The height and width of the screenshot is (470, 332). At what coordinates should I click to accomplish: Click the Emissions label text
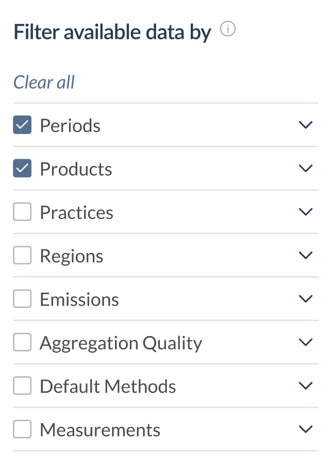pyautogui.click(x=79, y=299)
